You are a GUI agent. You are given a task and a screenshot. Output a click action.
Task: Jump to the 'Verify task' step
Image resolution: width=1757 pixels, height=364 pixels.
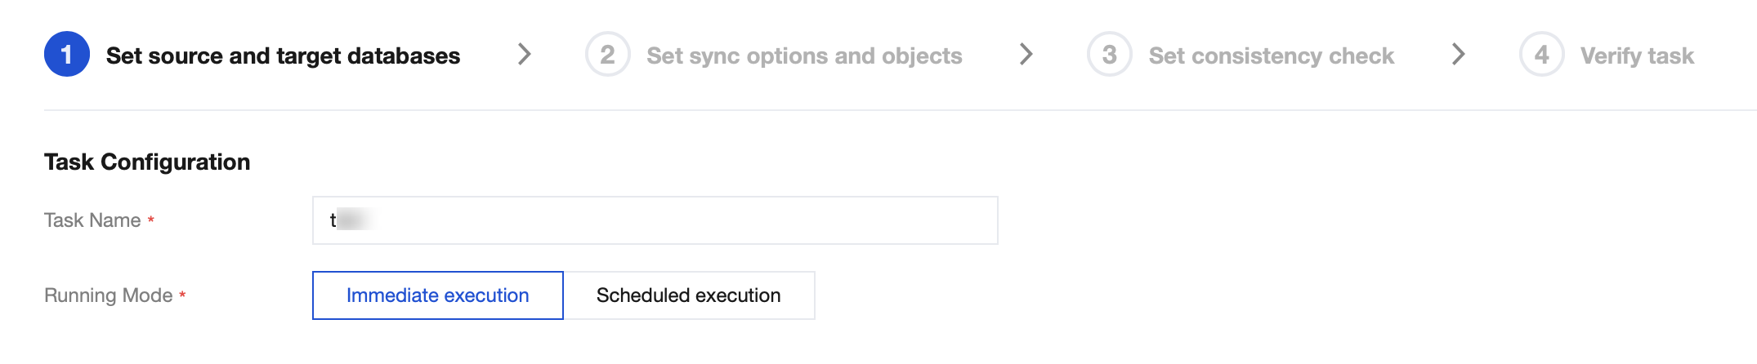1637,55
